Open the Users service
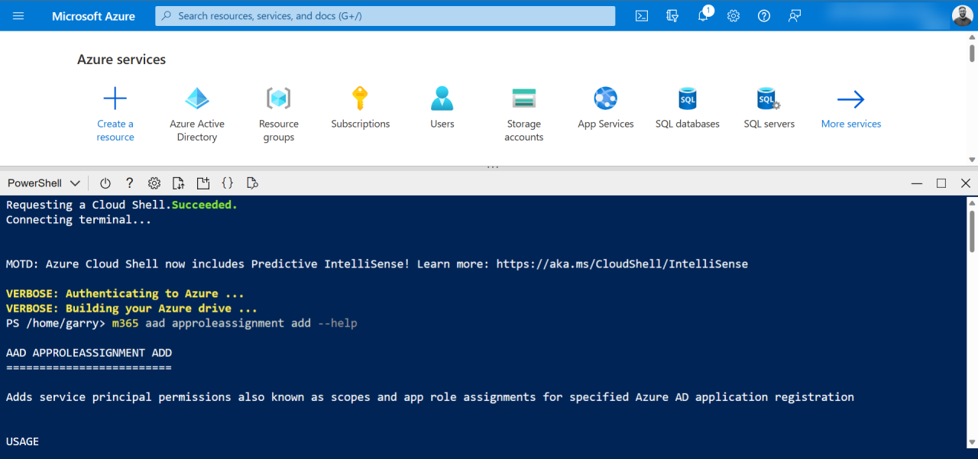The width and height of the screenshot is (978, 459). (x=442, y=108)
